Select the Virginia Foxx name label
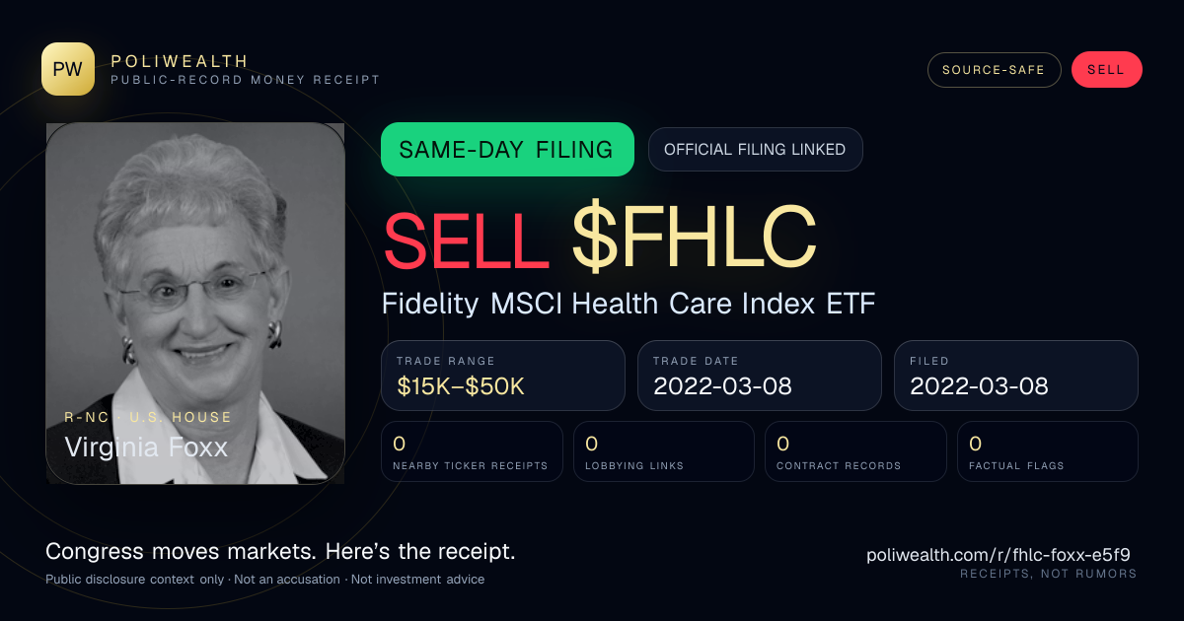Screen dimensions: 1184x621 [146, 448]
